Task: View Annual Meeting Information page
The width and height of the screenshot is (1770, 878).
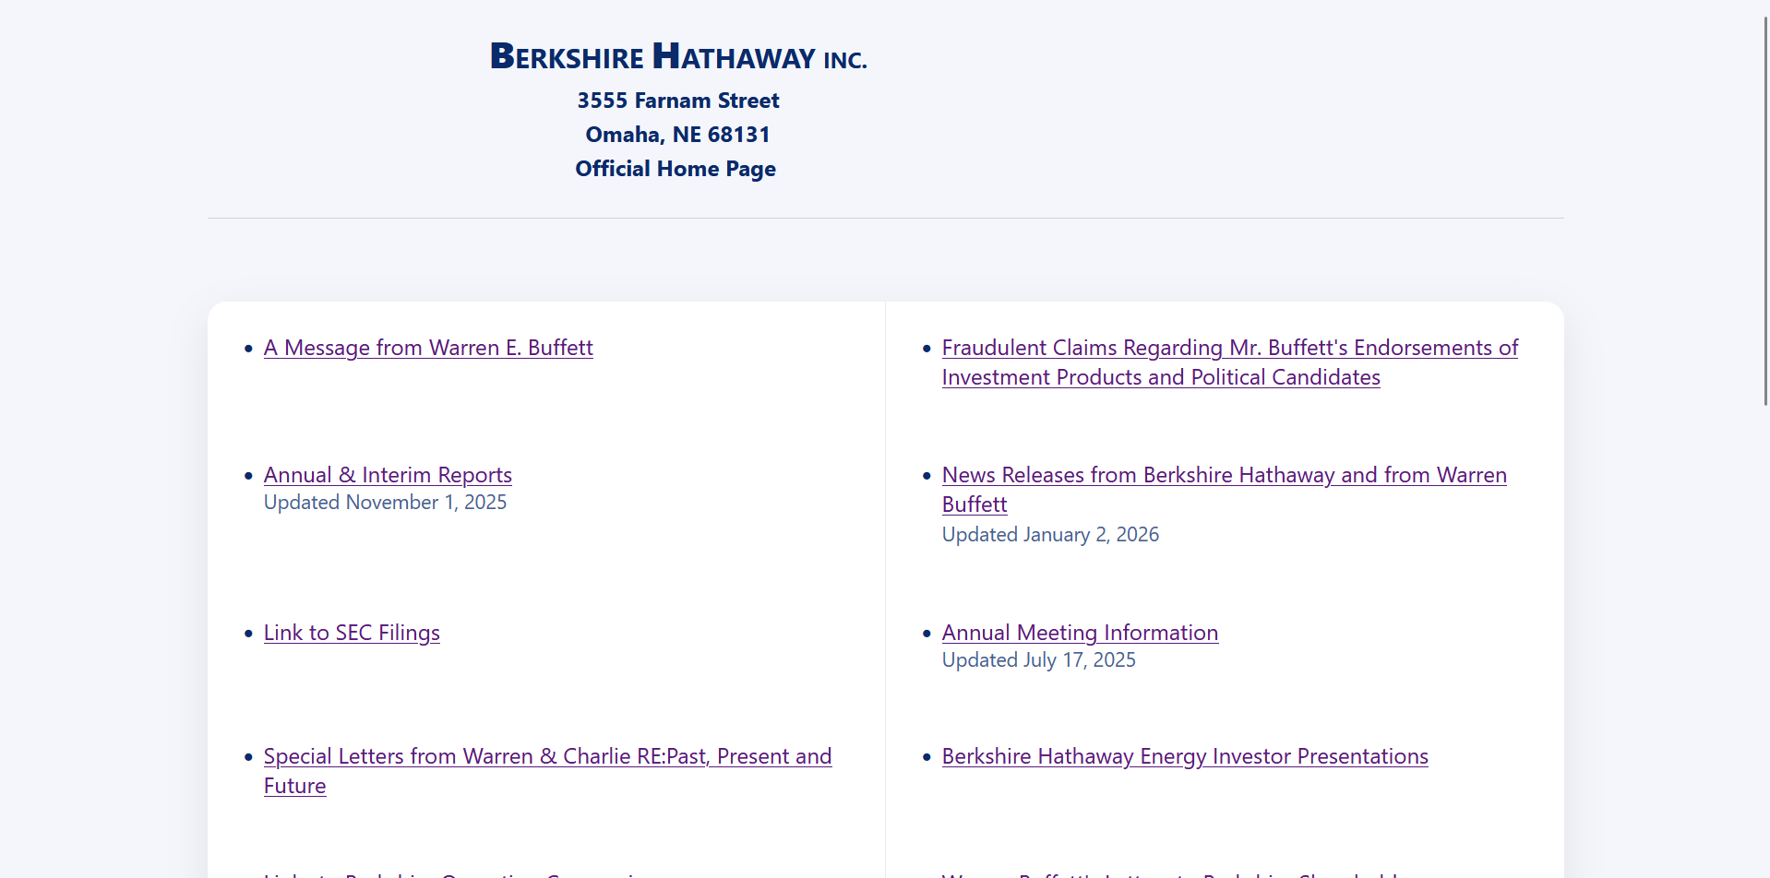Action: pyautogui.click(x=1080, y=633)
